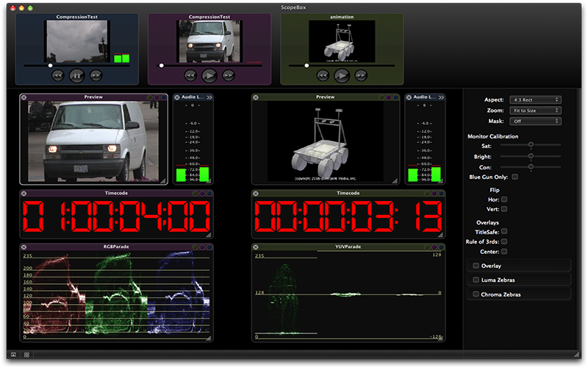Select the sky thumbnail in blue CompressionTest source
The image size is (588, 368).
77,41
